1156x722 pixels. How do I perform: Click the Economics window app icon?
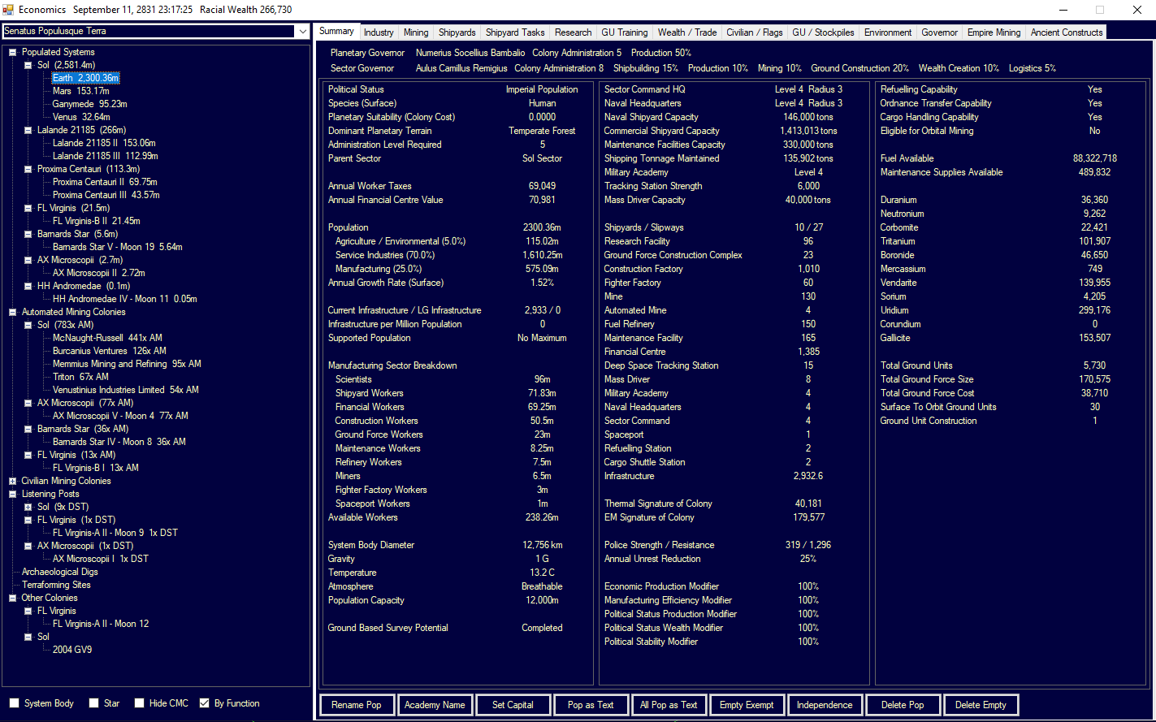[9, 10]
